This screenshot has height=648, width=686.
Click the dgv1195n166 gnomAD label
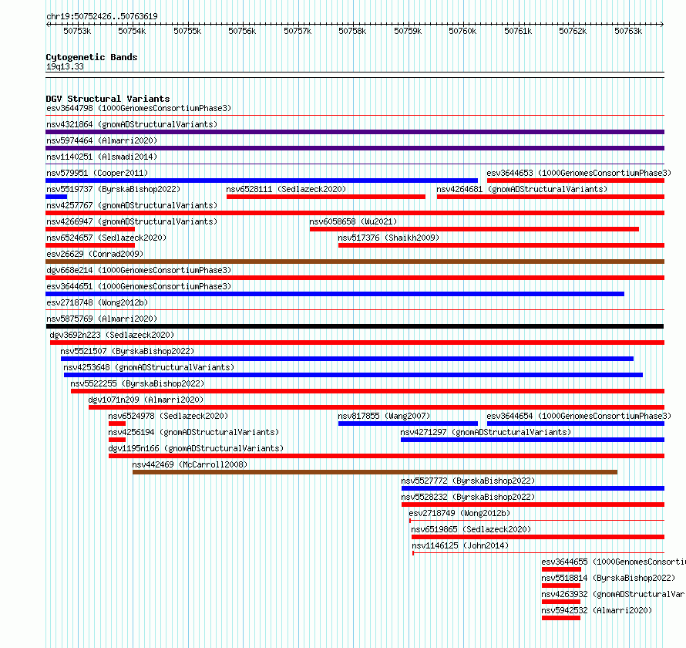196,448
